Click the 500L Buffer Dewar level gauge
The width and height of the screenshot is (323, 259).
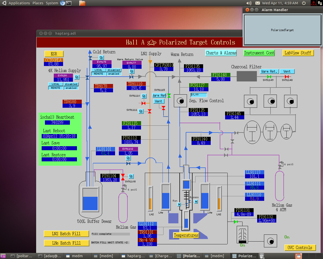90,199
